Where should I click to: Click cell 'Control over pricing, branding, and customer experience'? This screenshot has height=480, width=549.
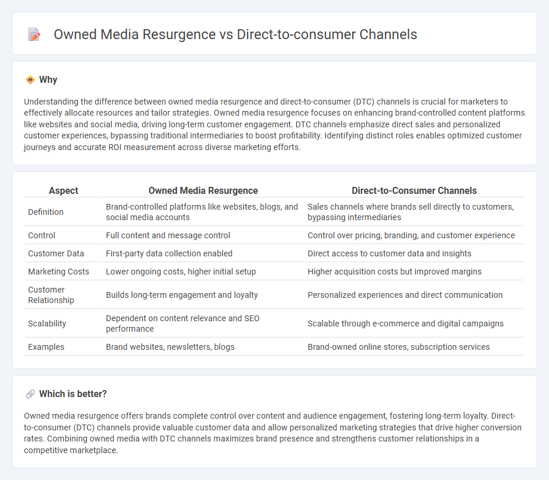pos(414,235)
